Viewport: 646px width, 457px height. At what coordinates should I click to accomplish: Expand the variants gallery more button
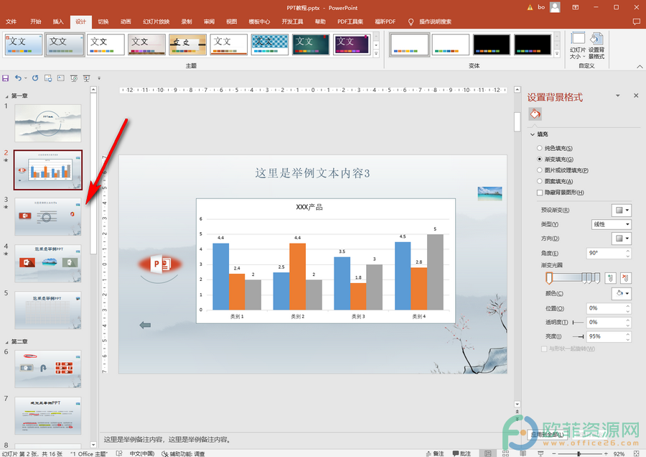click(x=556, y=54)
